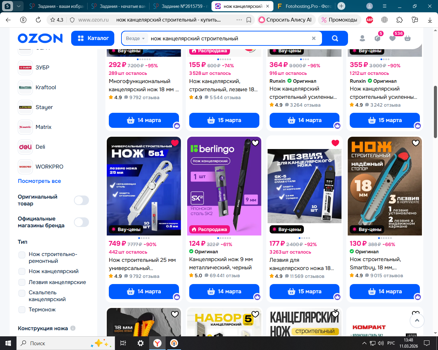
Task: Open the three-dot menu in the address bar
Action: point(239,20)
